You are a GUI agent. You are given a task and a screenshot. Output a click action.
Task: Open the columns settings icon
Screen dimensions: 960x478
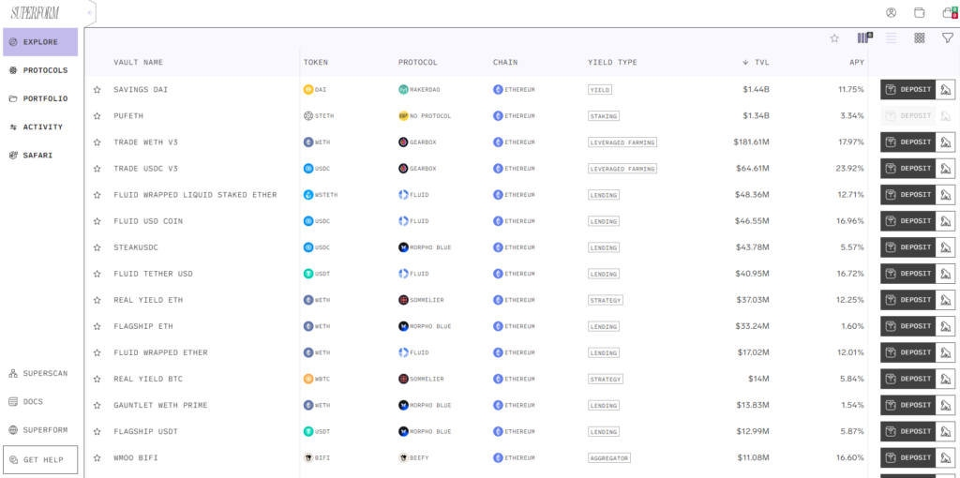pyautogui.click(x=864, y=37)
